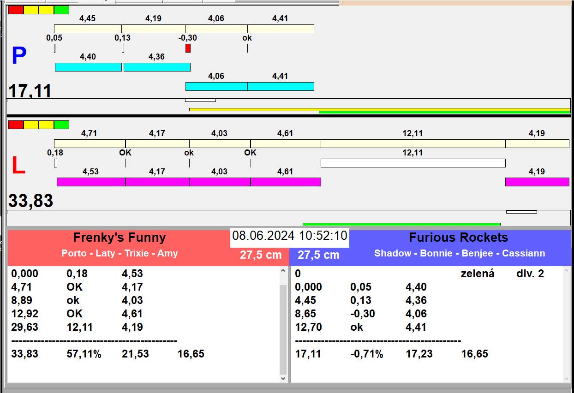
Task: Click the green light in lane L
Action: pos(61,125)
